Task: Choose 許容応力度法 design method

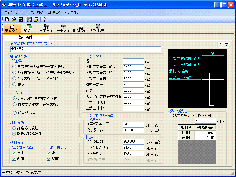Action: (x=14, y=128)
